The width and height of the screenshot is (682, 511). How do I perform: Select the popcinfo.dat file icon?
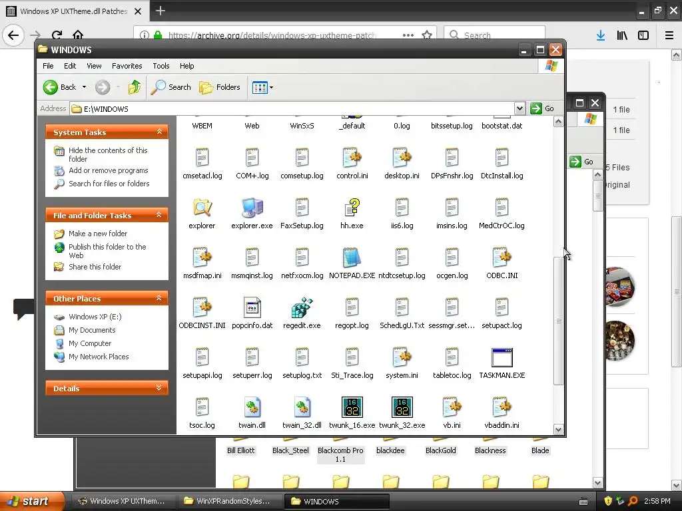point(252,307)
